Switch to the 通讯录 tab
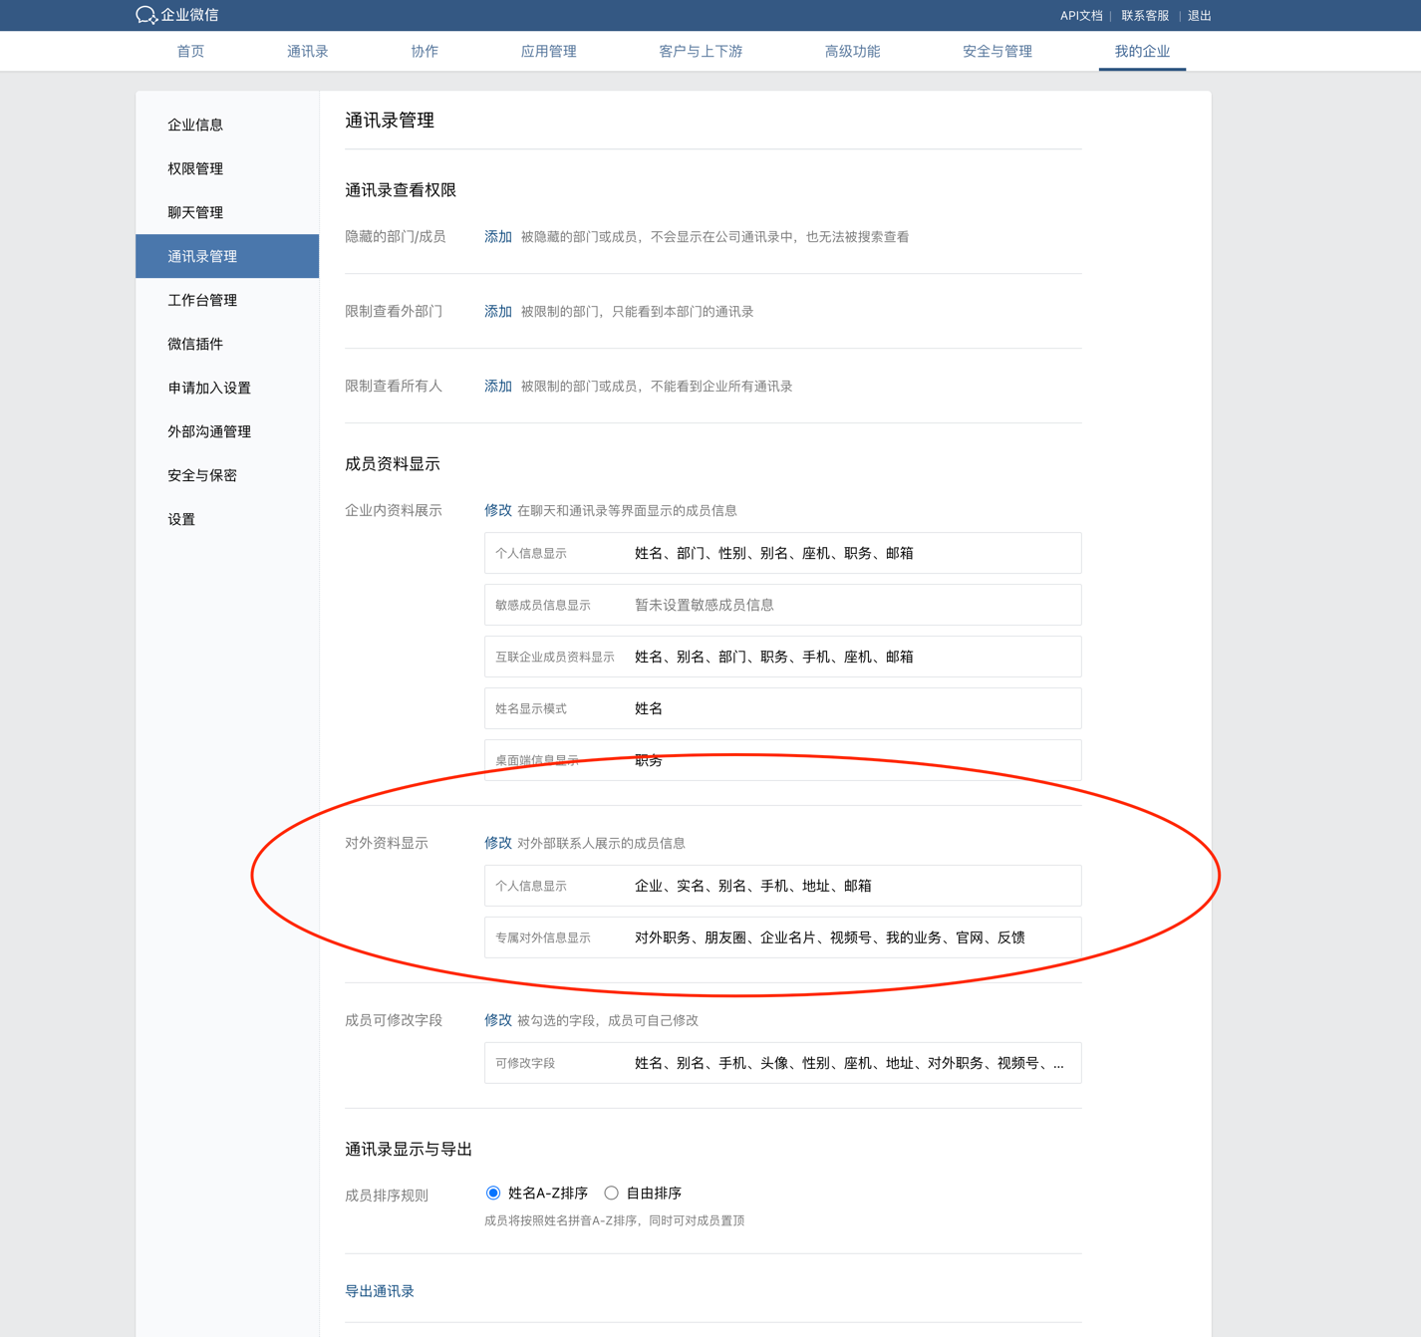Screen dimensions: 1421x1337 coord(308,51)
